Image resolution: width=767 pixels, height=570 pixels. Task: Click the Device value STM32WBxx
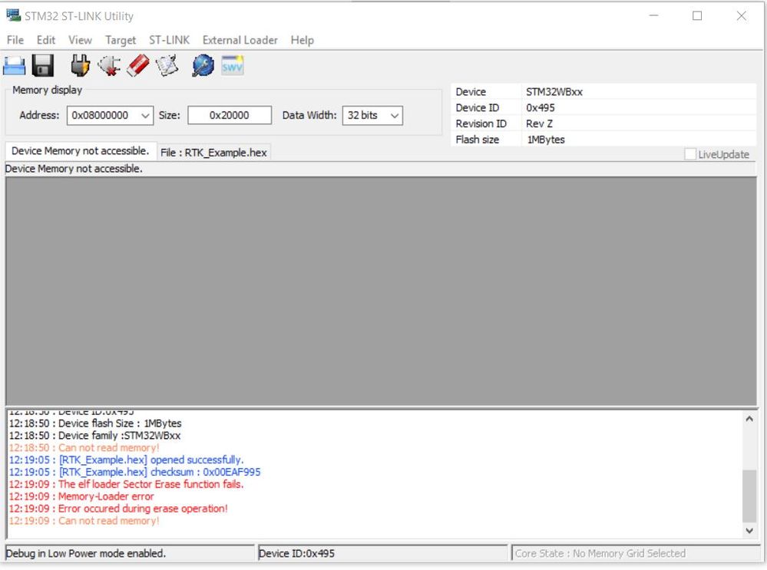click(x=554, y=92)
